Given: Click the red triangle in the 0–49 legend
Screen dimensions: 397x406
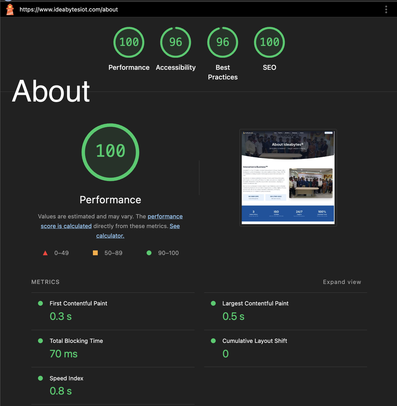Looking at the screenshot, I should click(x=45, y=253).
